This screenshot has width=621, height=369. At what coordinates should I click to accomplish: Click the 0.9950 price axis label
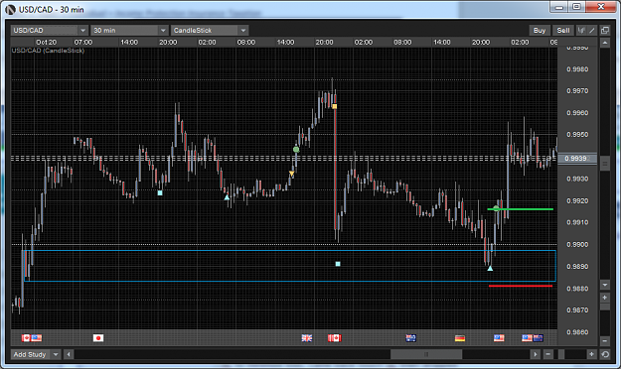coord(577,135)
